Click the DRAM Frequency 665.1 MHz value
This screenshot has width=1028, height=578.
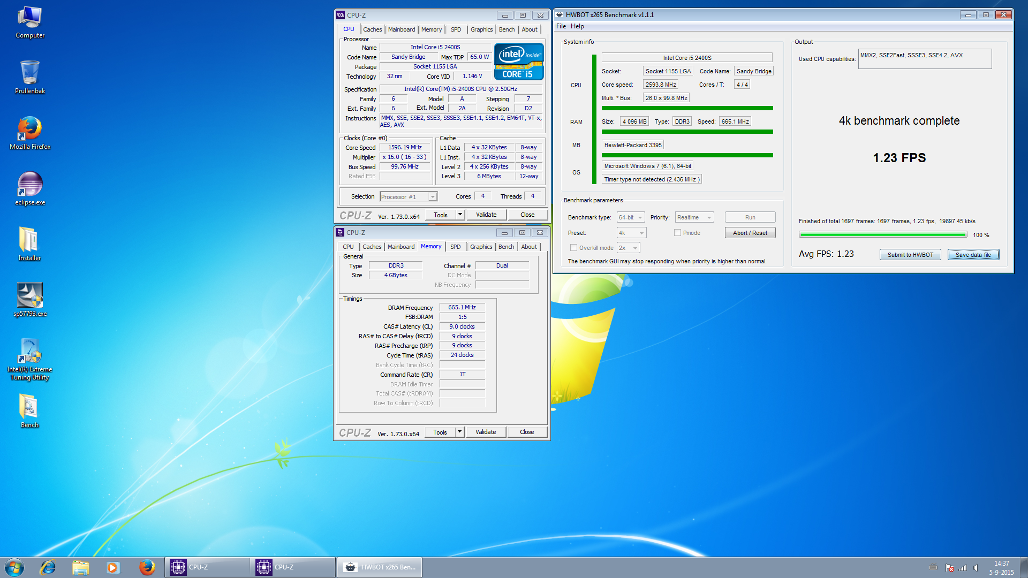(462, 307)
